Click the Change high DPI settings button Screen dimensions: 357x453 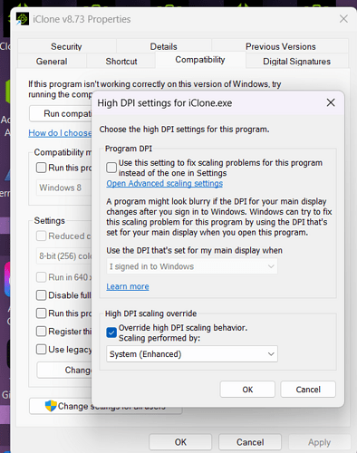(x=64, y=370)
